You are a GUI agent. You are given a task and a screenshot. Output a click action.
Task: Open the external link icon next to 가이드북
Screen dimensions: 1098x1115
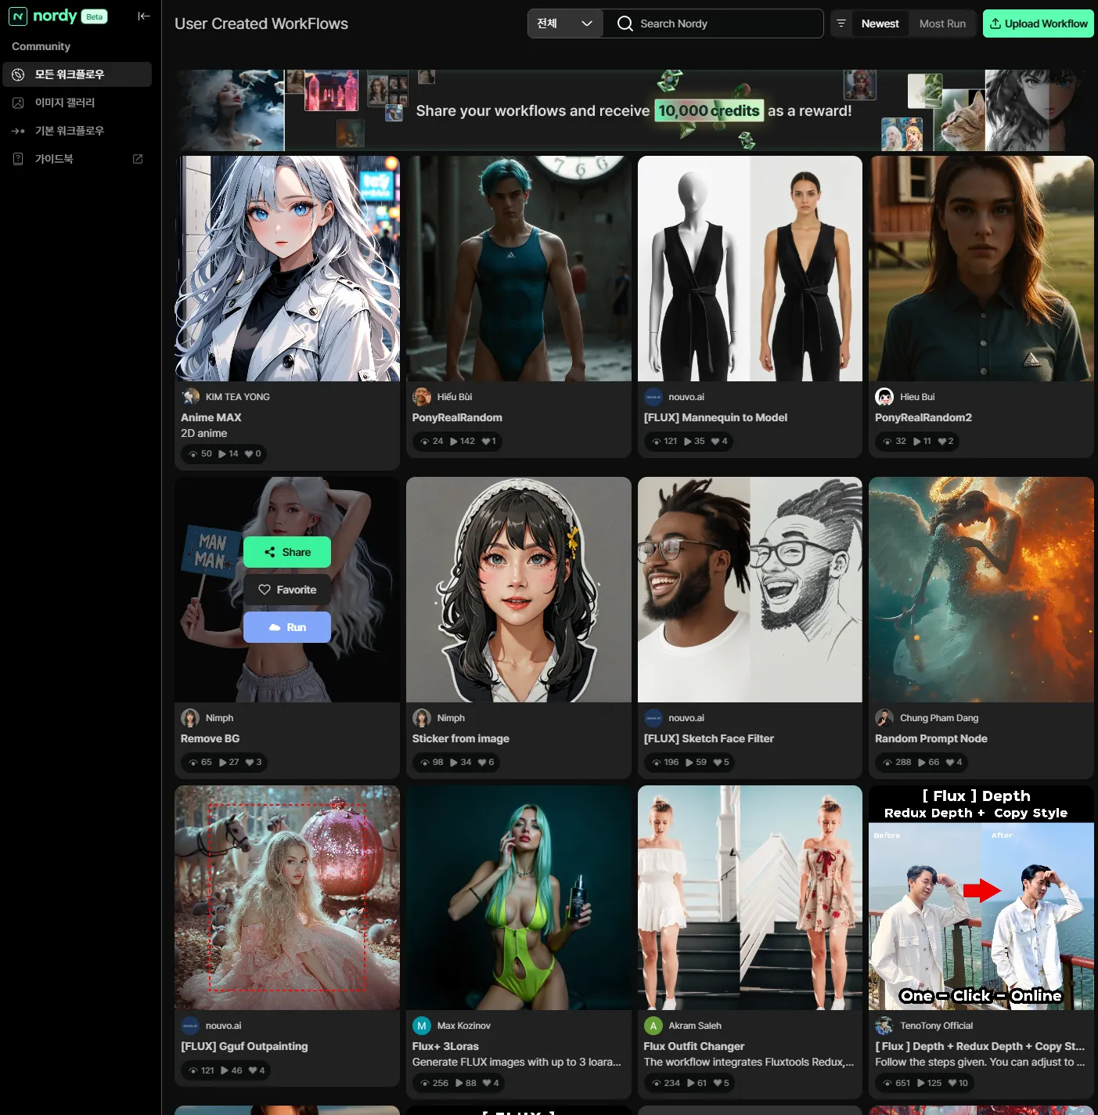coord(138,159)
